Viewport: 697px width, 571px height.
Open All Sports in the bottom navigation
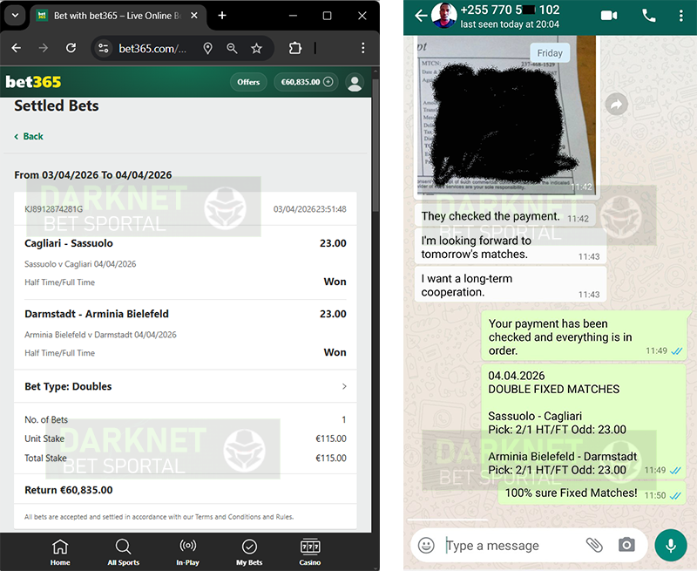point(124,551)
